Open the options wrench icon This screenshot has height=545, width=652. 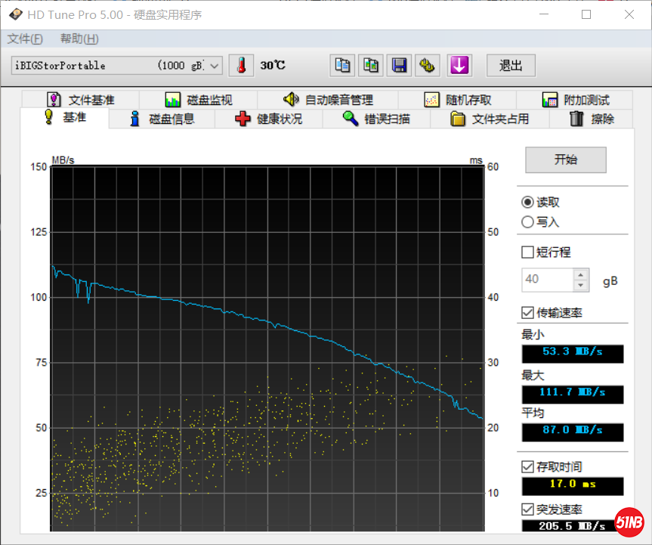428,66
